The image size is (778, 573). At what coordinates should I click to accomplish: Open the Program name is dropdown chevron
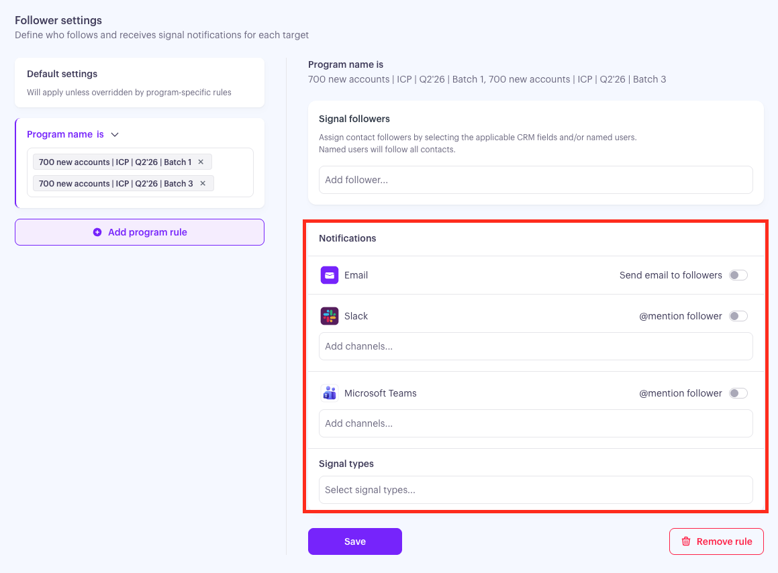(x=115, y=134)
